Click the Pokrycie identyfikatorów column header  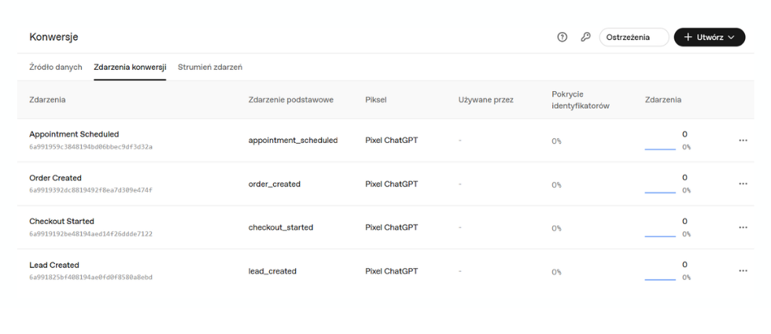(581, 100)
